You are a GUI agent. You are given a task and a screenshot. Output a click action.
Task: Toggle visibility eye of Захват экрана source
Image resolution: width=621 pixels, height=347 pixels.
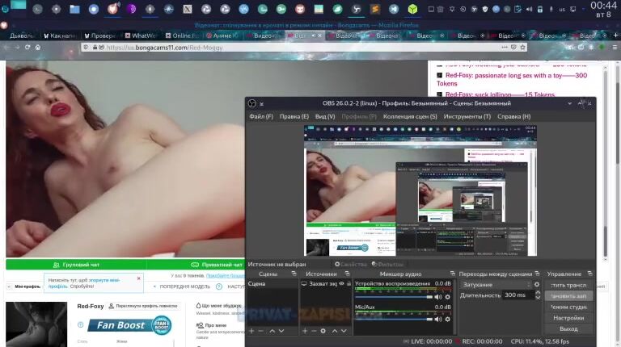coord(342,284)
